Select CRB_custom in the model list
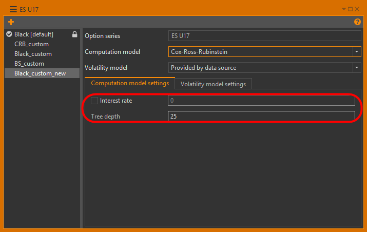 click(32, 44)
